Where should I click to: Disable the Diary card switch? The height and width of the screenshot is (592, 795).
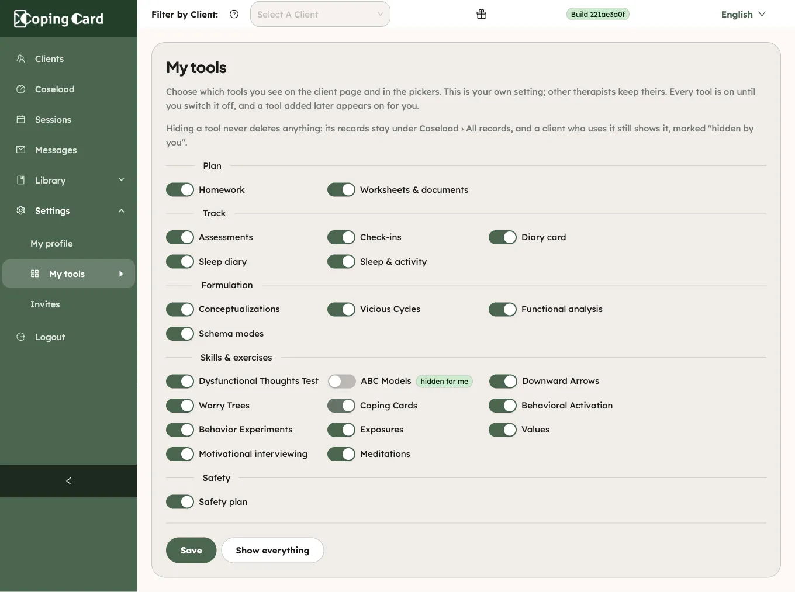point(503,237)
